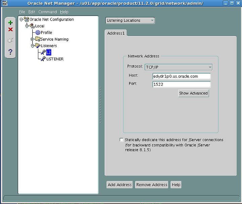Viewport: 242px width, 204px height.
Task: Select the Service Naming tree label
Action: coord(54,39)
